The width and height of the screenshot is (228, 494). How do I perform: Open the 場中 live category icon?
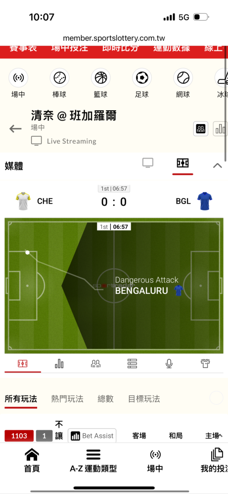(x=18, y=78)
